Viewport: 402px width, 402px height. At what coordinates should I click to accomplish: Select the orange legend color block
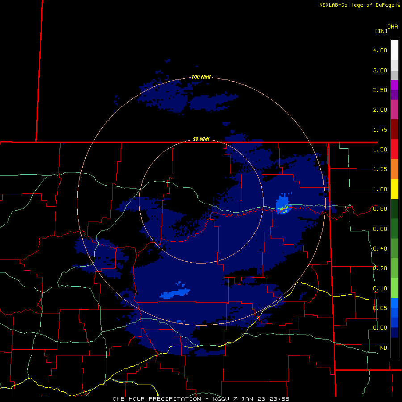click(394, 169)
